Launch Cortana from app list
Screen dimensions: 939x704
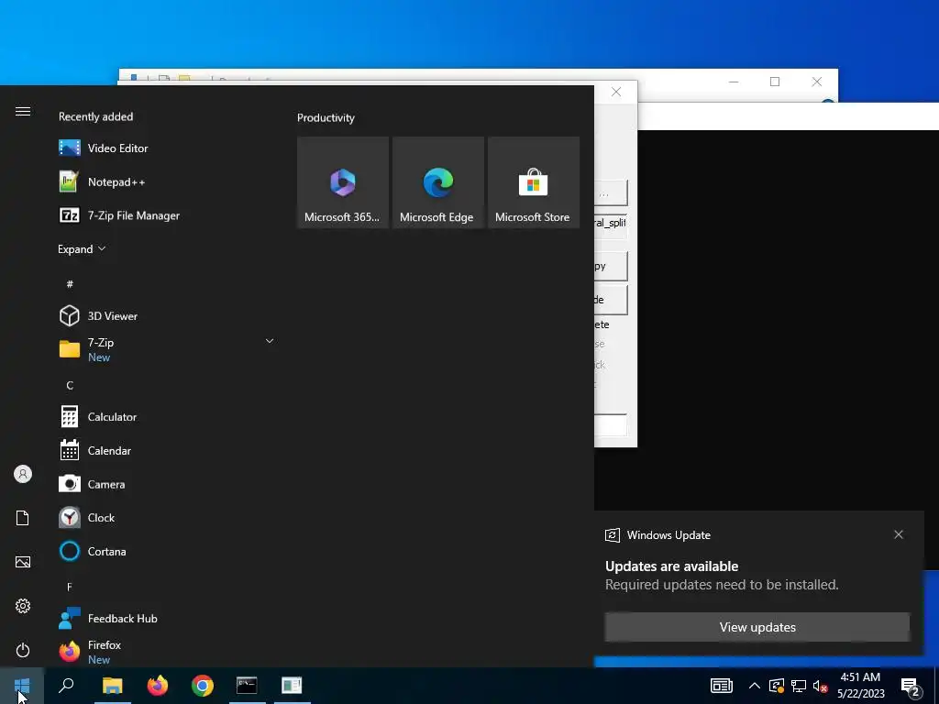(168, 551)
